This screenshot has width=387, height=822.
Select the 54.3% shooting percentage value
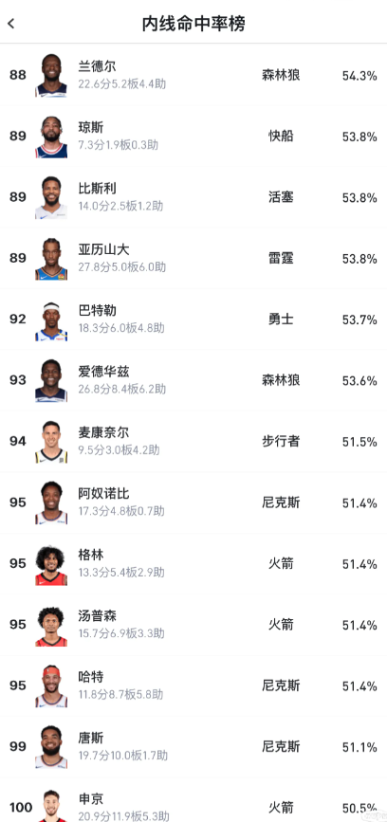[359, 76]
